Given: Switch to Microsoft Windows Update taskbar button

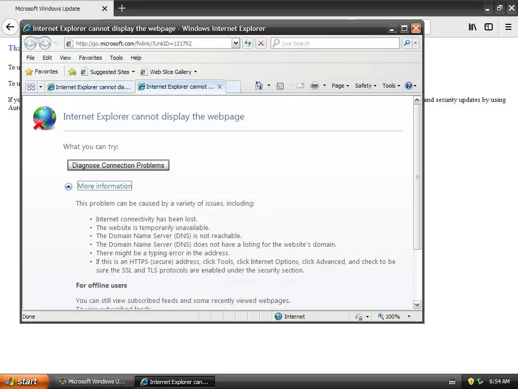Looking at the screenshot, I should tap(94, 381).
